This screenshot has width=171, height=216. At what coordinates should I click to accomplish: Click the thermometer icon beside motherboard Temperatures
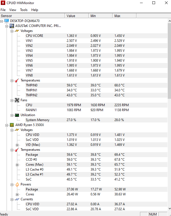click(x=17, y=80)
